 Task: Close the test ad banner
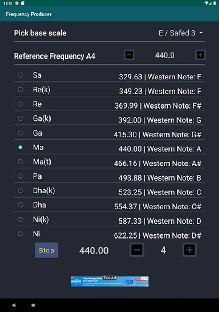pos(146,278)
